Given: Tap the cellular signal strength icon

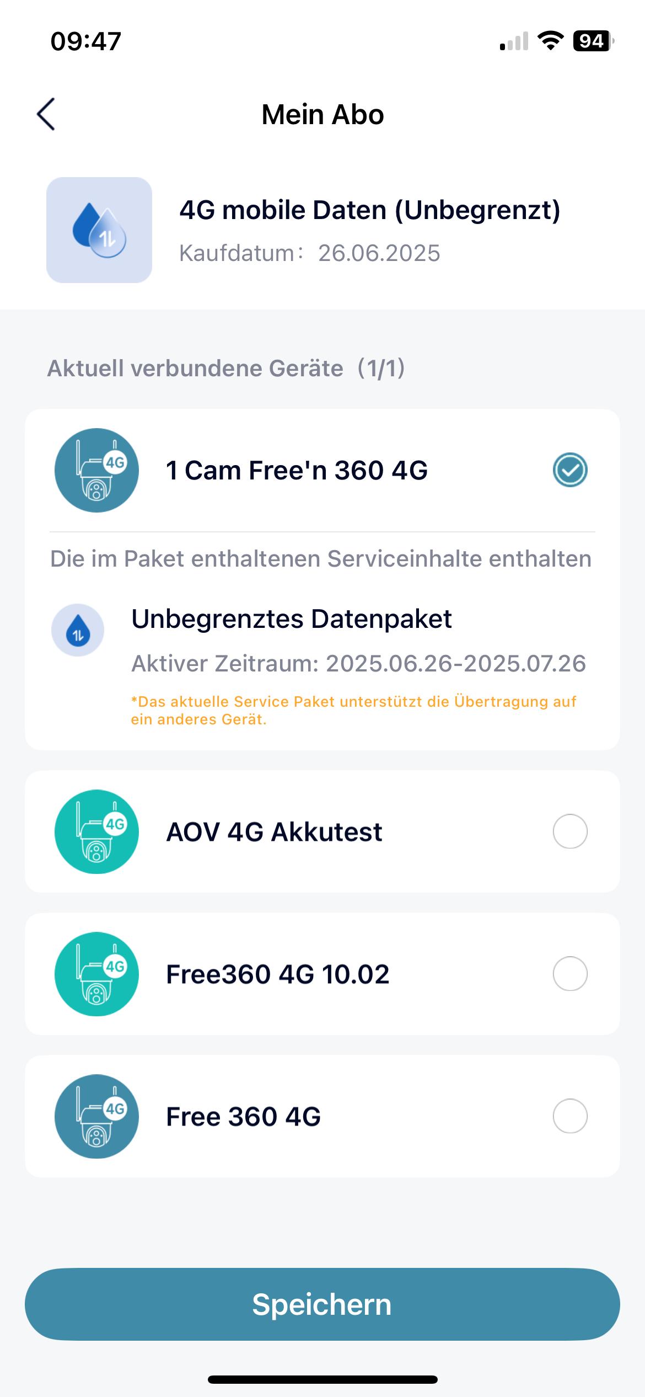Looking at the screenshot, I should (x=514, y=41).
